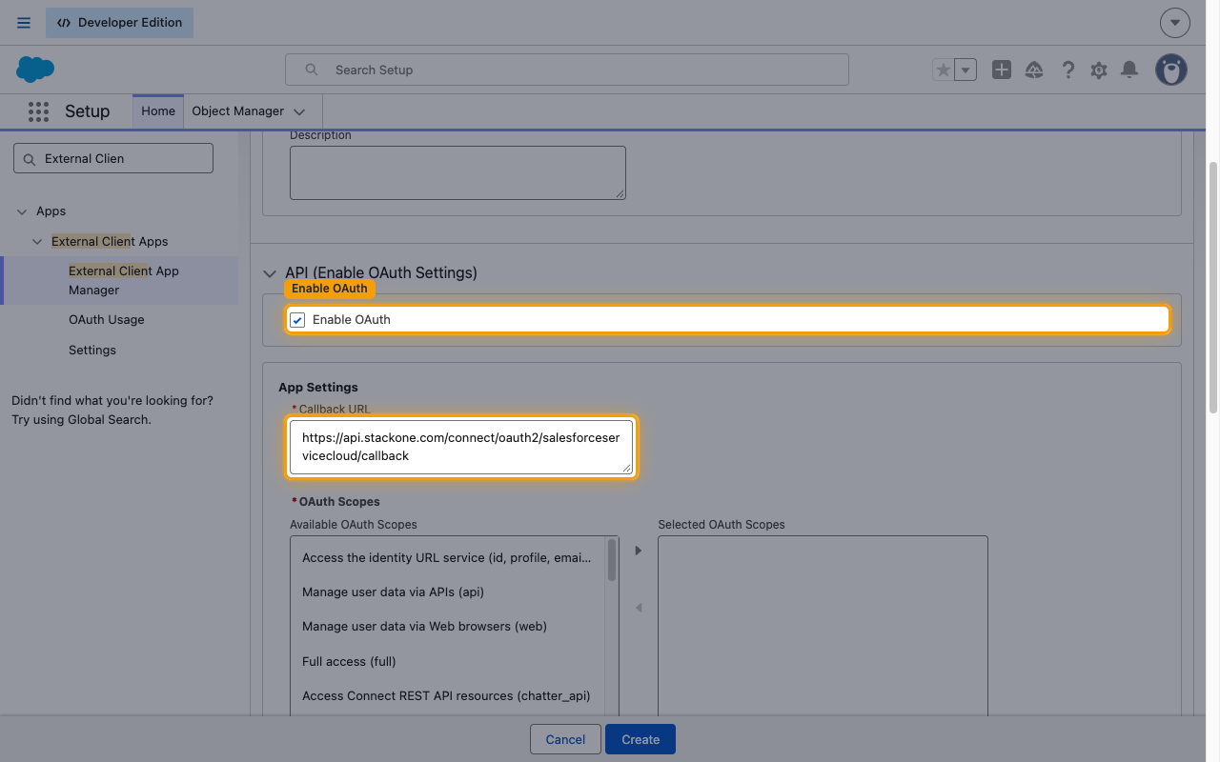This screenshot has height=762, width=1220.
Task: Open the Trailhead guidance icon
Action: click(x=1034, y=70)
